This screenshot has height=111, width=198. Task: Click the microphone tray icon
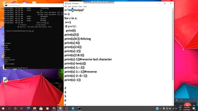coord(164,109)
